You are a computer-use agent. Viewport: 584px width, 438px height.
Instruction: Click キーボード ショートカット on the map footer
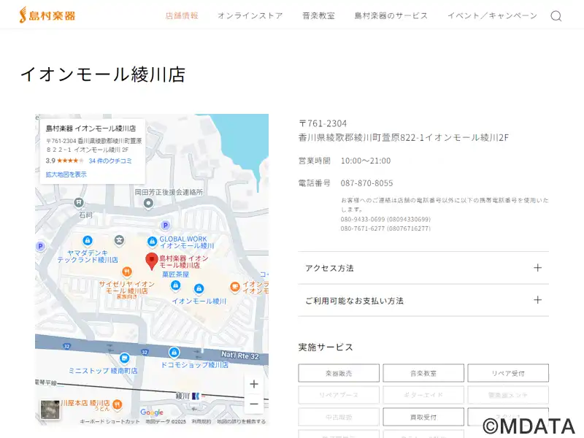pos(110,422)
